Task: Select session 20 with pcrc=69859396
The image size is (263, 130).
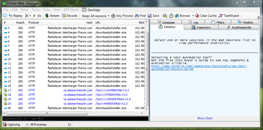Action: click(x=73, y=104)
